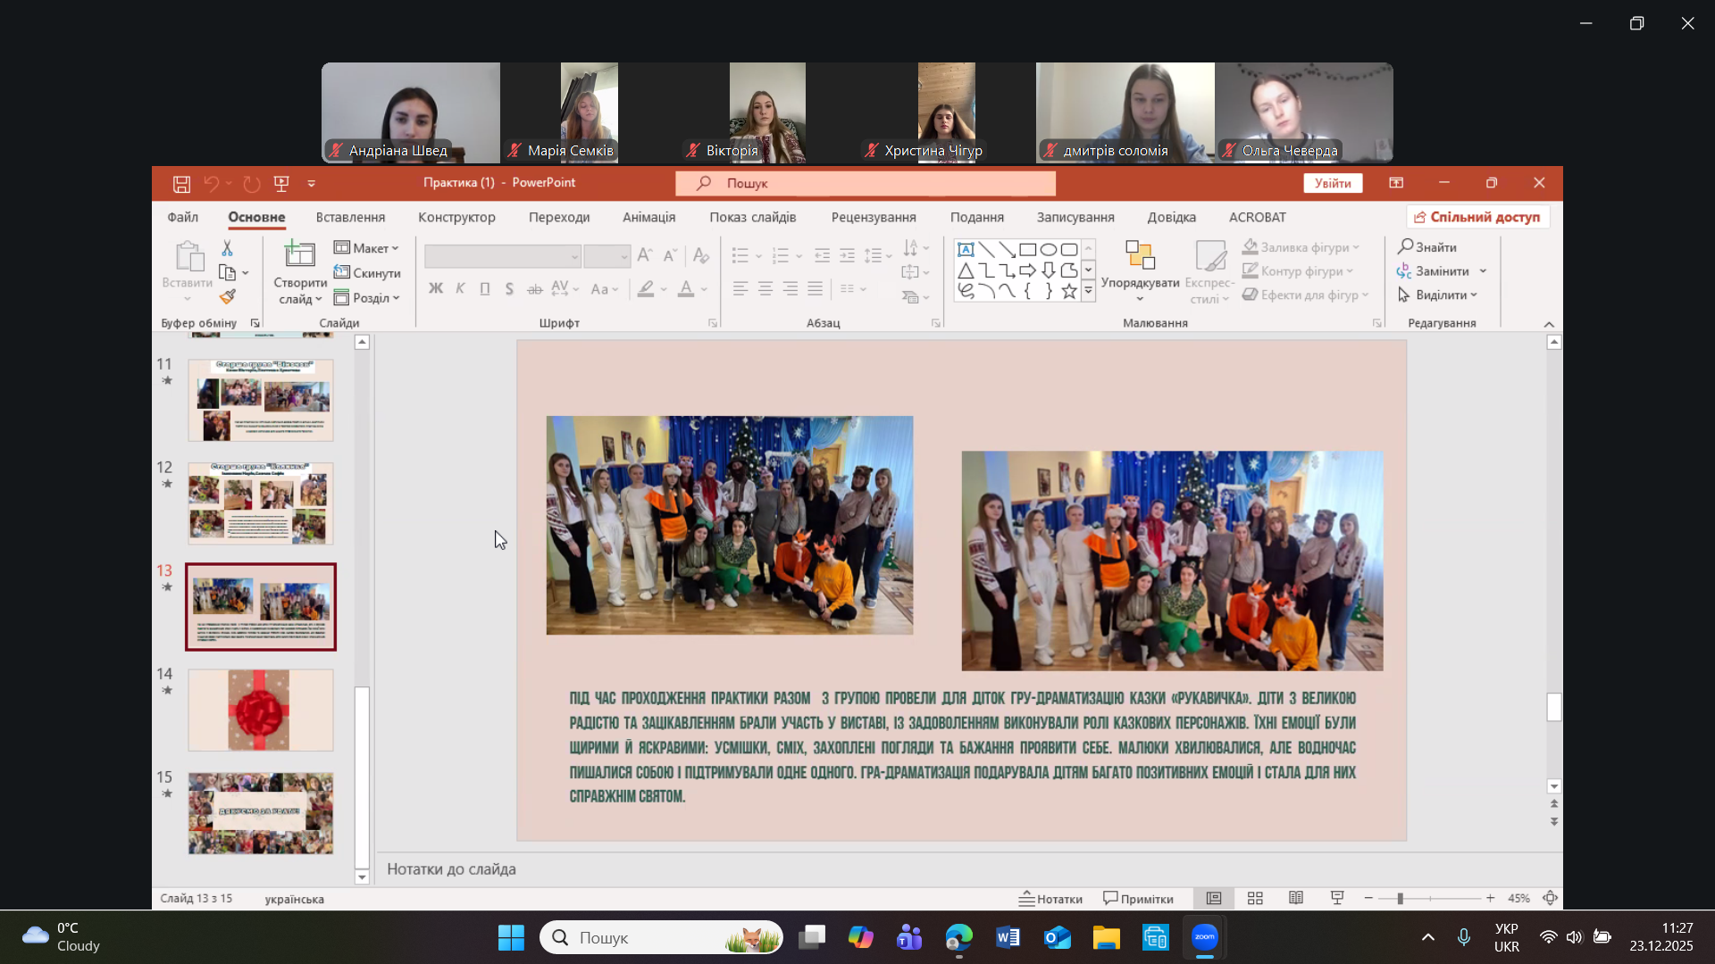Click Start From Beginning slideshow icon in title bar
The width and height of the screenshot is (1715, 964).
click(281, 184)
